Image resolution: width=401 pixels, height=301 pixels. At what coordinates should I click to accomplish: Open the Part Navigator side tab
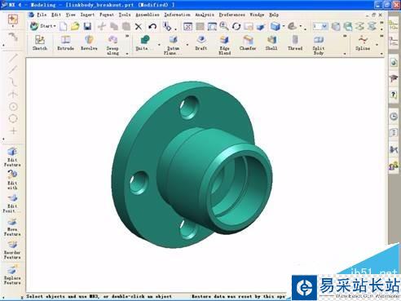(x=394, y=42)
